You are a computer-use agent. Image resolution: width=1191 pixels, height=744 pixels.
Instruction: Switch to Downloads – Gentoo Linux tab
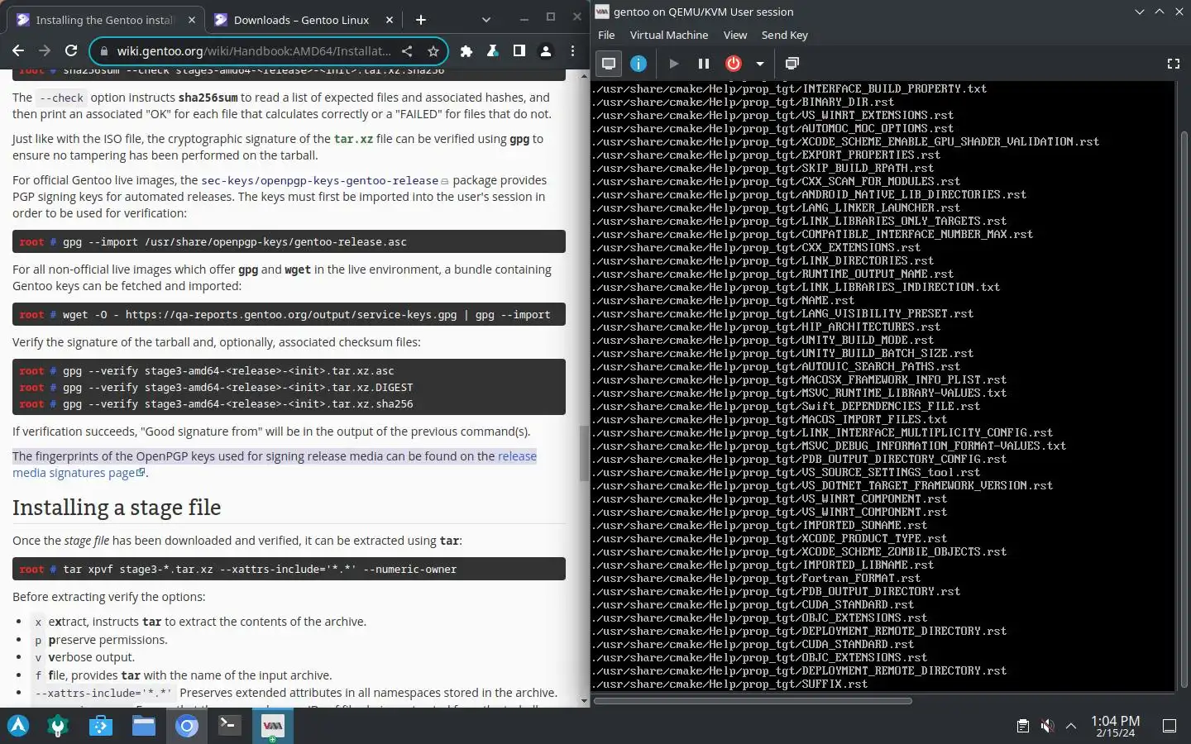click(304, 20)
